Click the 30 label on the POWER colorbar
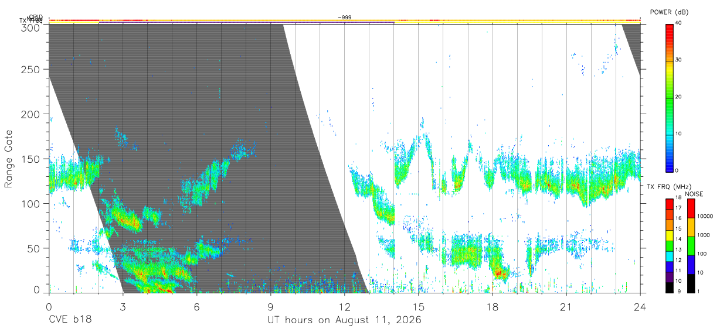The image size is (720, 332). (679, 60)
